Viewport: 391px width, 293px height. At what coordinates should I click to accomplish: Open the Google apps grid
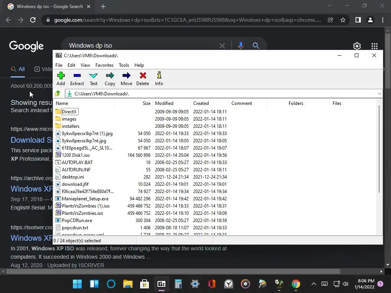click(375, 46)
